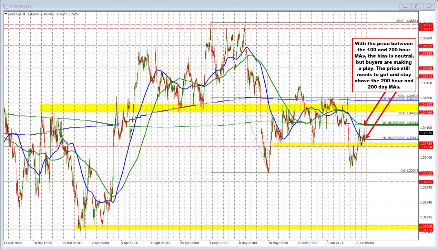The height and width of the screenshot is (249, 438).
Task: Click the current price tag 1.33975
Action: click(x=426, y=133)
